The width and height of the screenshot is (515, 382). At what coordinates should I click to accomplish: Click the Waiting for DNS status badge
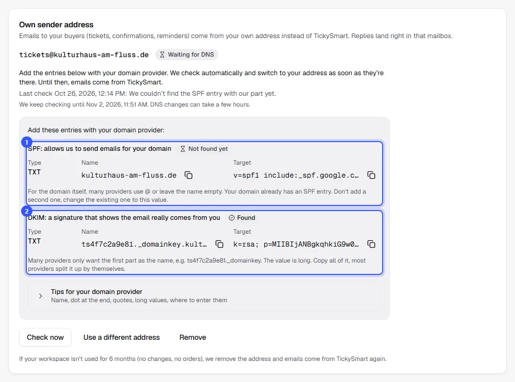pyautogui.click(x=186, y=55)
